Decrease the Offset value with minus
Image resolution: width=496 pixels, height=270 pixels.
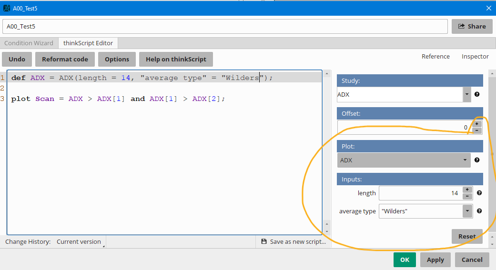(x=477, y=130)
